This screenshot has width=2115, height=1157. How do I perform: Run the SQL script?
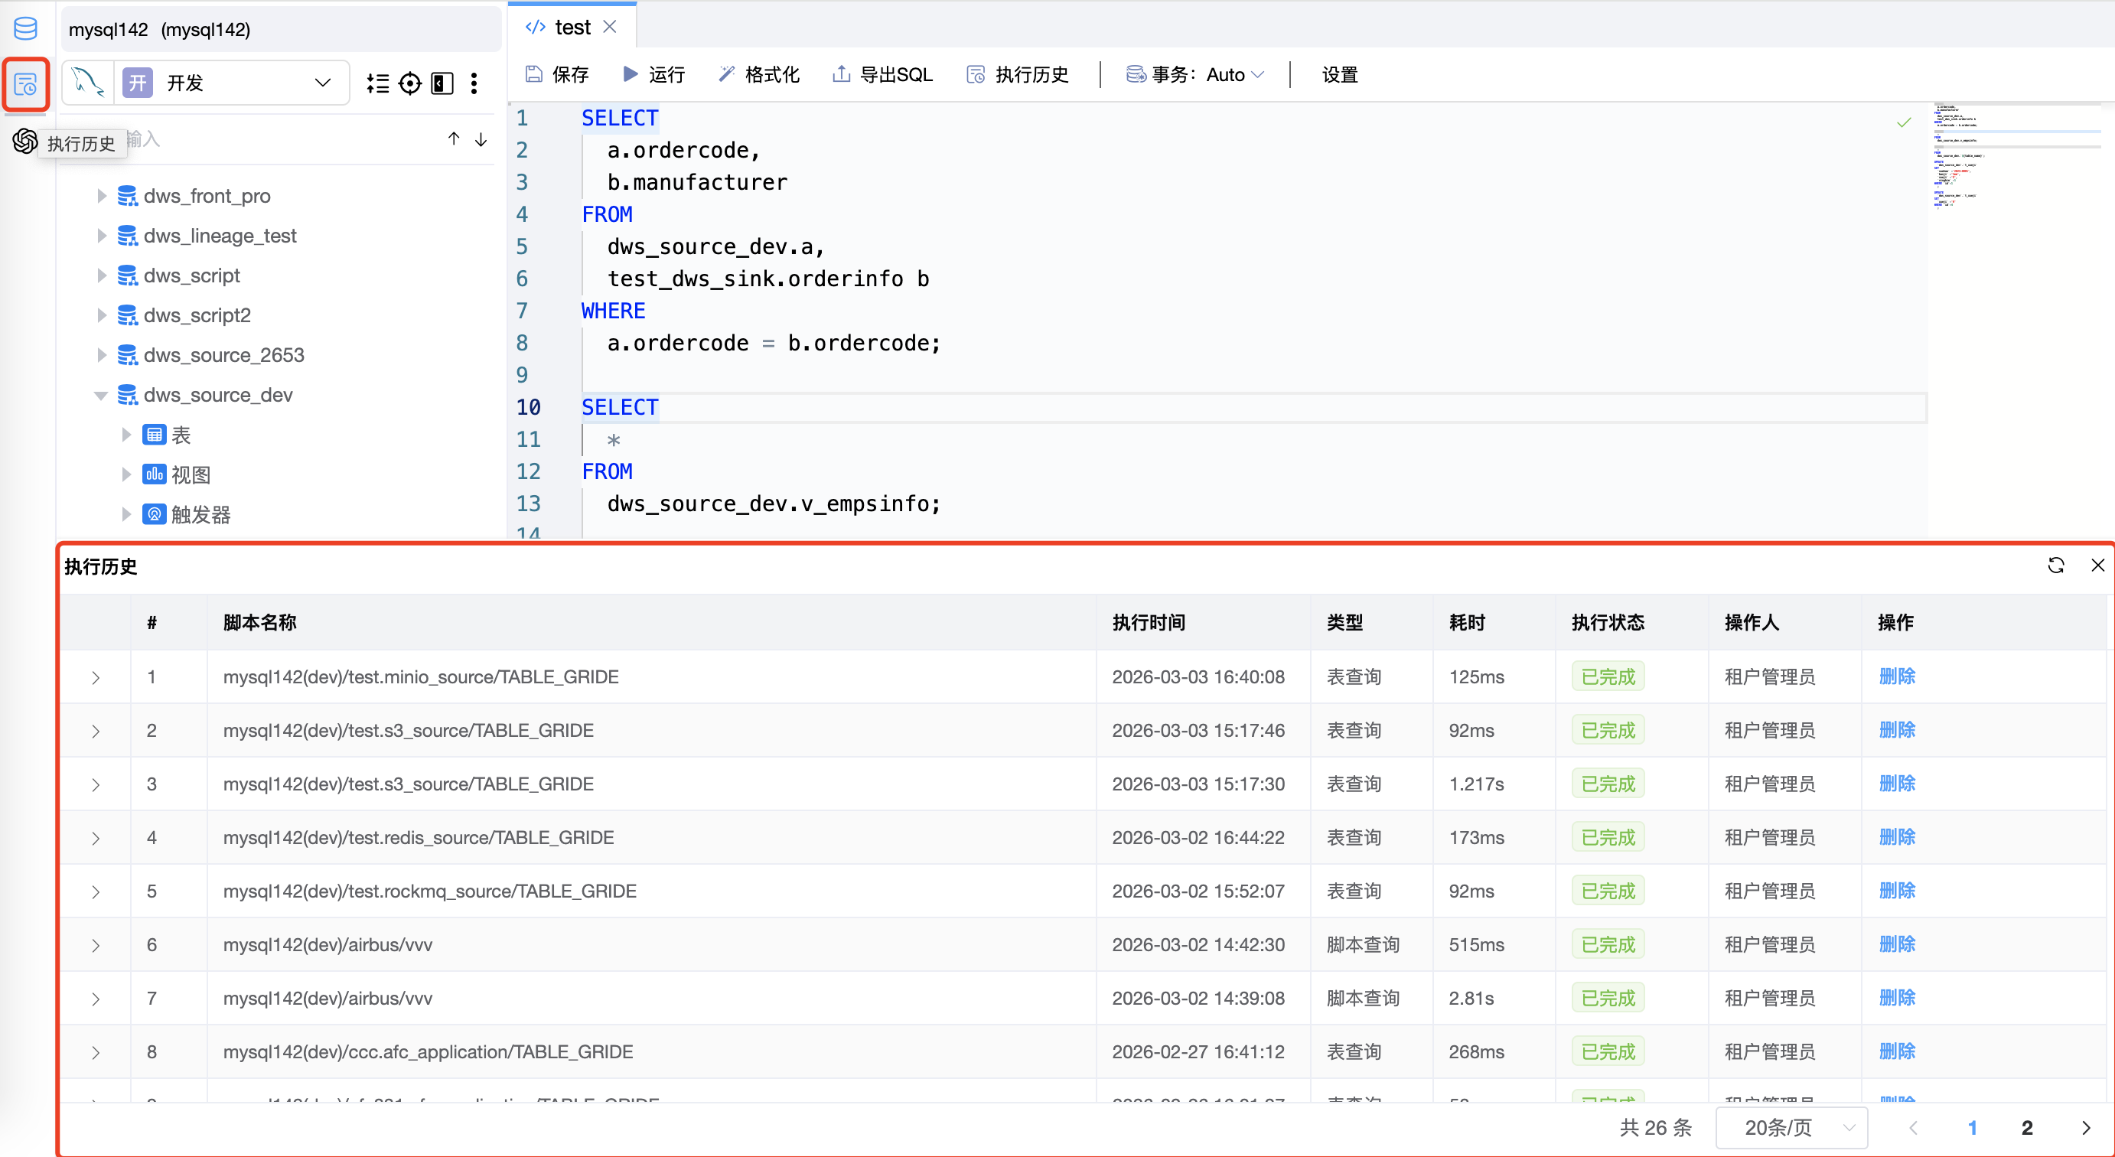point(653,74)
